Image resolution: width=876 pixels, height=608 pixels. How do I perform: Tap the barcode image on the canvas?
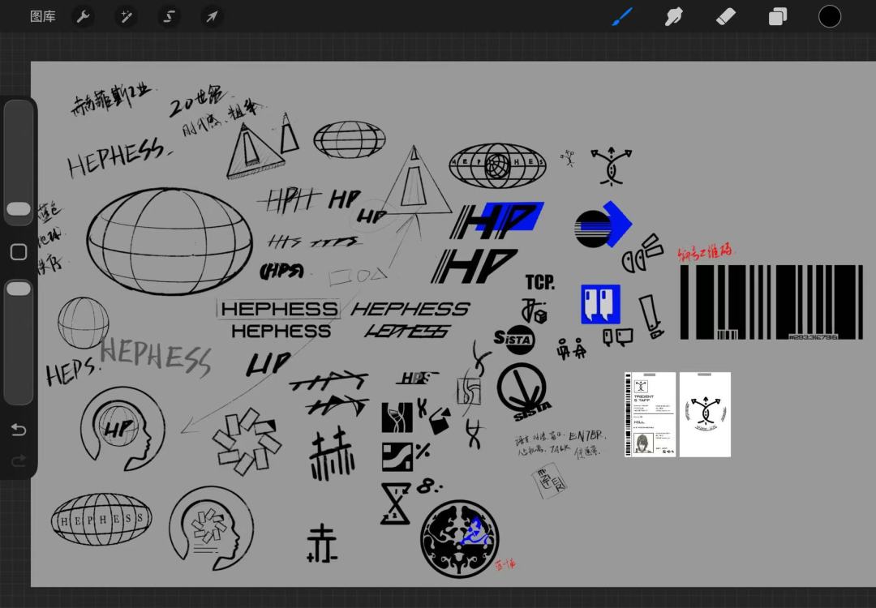pyautogui.click(x=771, y=302)
